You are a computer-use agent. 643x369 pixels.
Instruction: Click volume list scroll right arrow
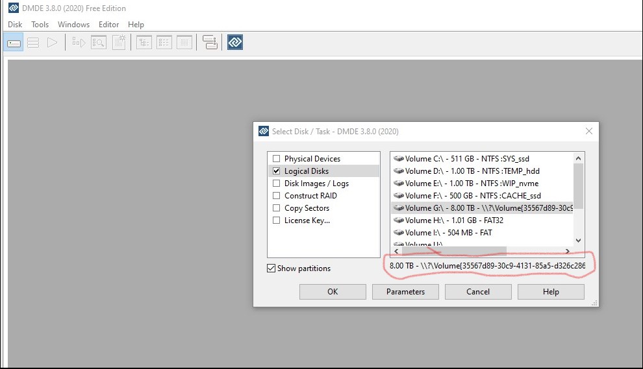pyautogui.click(x=568, y=251)
